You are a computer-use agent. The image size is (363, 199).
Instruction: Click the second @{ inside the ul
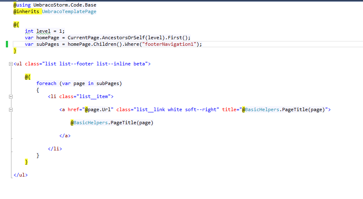pyautogui.click(x=27, y=77)
